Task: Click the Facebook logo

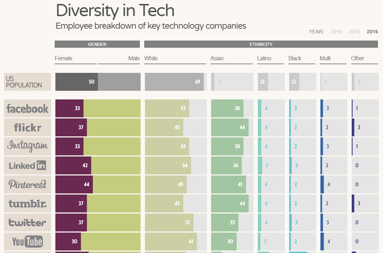Action: pos(27,108)
